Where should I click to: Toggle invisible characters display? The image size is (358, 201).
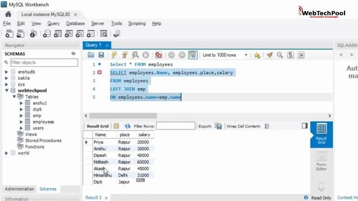pyautogui.click(x=290, y=55)
